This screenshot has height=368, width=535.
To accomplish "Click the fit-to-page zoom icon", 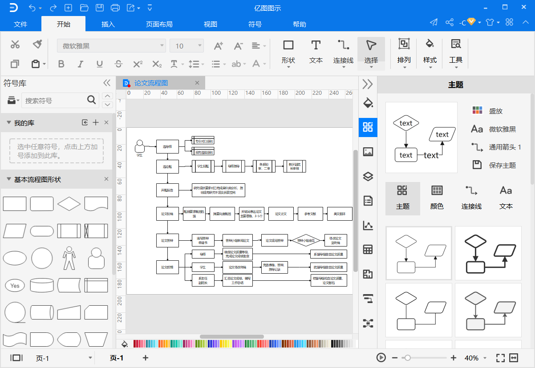I will [500, 358].
